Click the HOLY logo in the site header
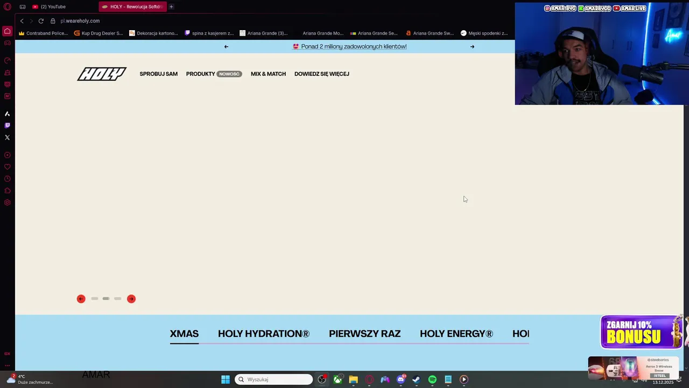This screenshot has height=388, width=689. [x=102, y=74]
